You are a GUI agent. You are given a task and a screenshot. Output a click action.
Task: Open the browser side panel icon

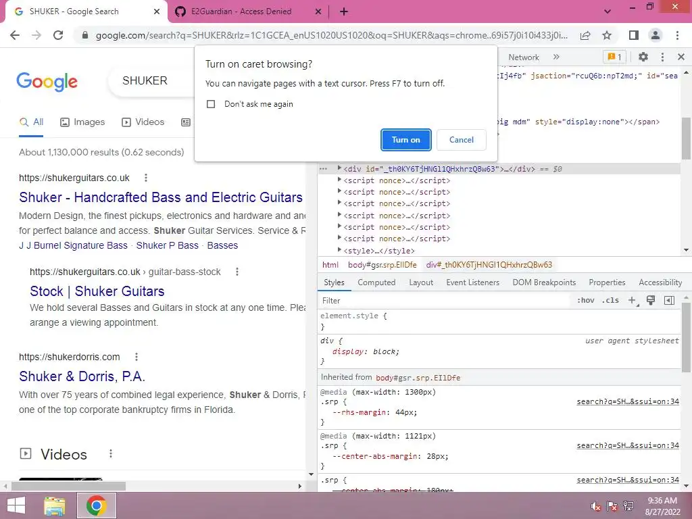click(x=634, y=35)
